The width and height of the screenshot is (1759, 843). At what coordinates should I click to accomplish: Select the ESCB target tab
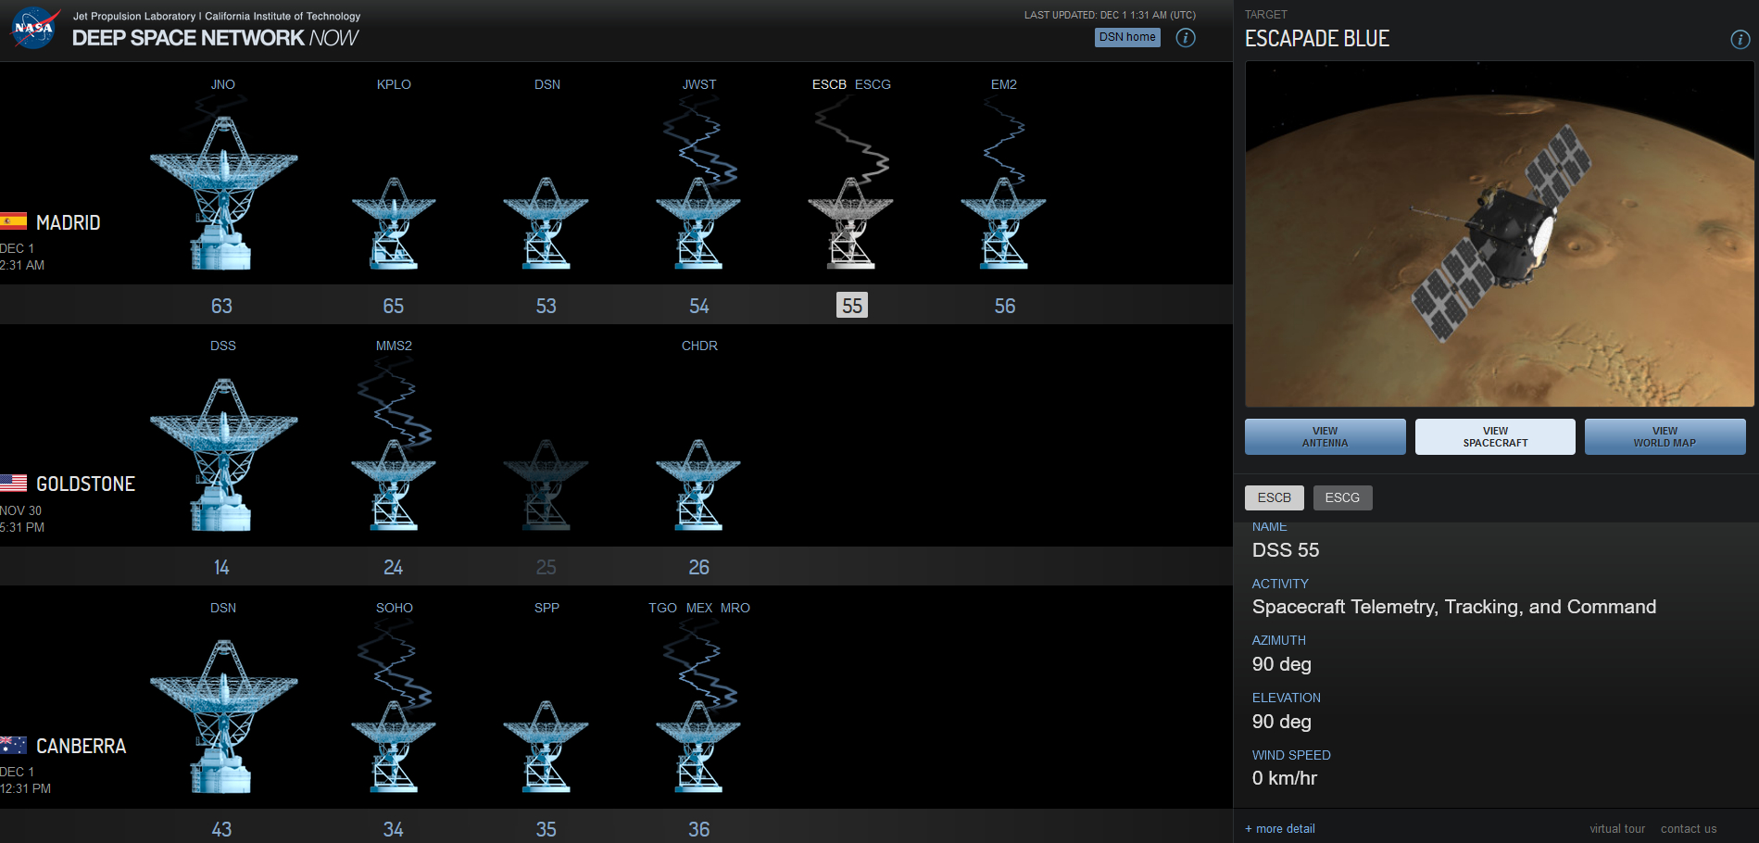(x=1274, y=497)
